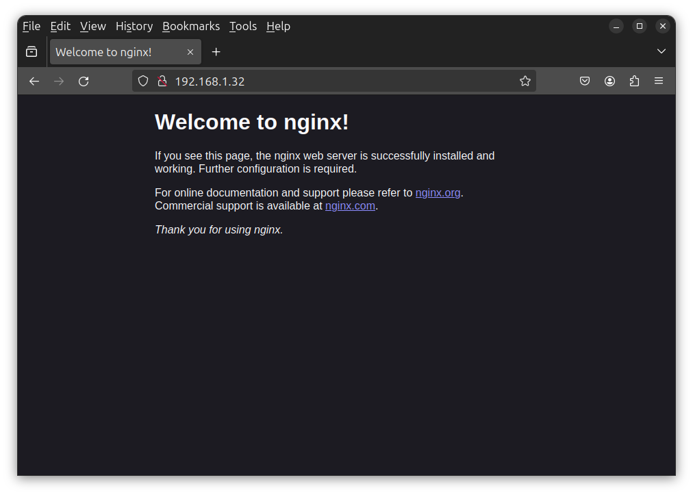Open the File menu
Image resolution: width=693 pixels, height=495 pixels.
tap(32, 27)
